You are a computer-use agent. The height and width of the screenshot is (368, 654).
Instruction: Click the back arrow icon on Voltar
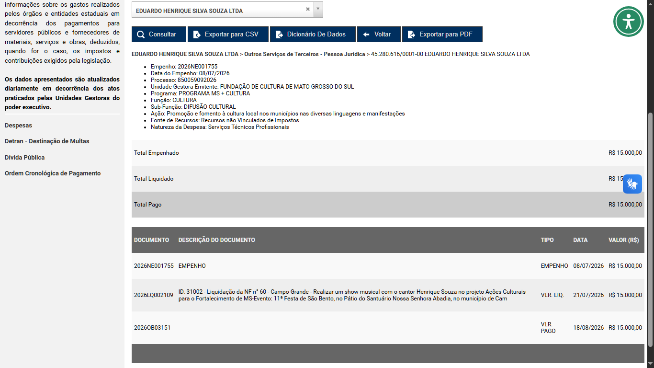point(366,34)
